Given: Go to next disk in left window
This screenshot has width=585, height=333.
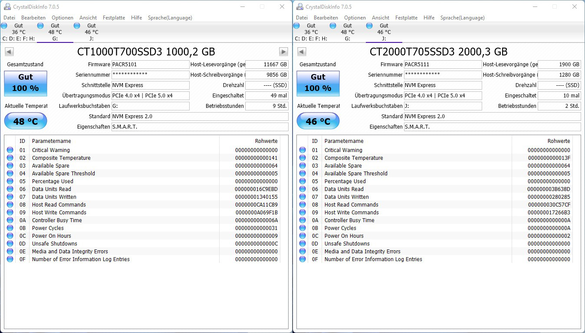Looking at the screenshot, I should coord(283,52).
